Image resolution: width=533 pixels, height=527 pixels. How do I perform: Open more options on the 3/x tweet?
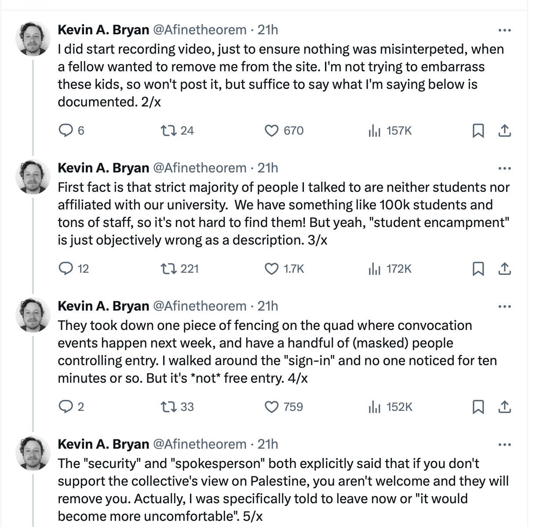pyautogui.click(x=504, y=168)
